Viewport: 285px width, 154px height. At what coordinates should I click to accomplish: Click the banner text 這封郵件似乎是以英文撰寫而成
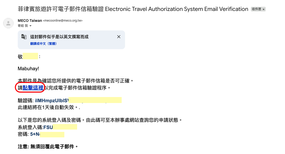(59, 37)
